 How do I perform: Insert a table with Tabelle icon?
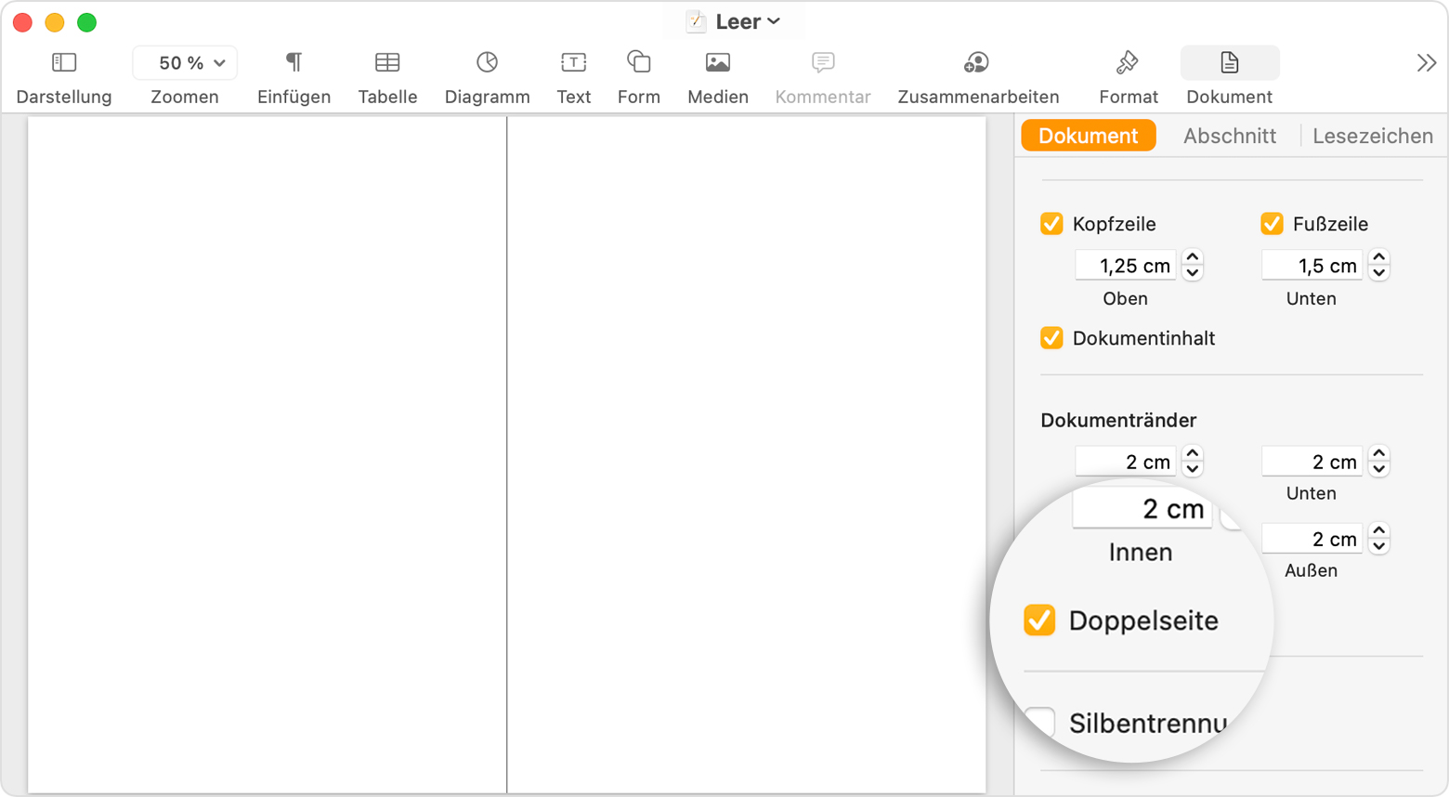(387, 63)
